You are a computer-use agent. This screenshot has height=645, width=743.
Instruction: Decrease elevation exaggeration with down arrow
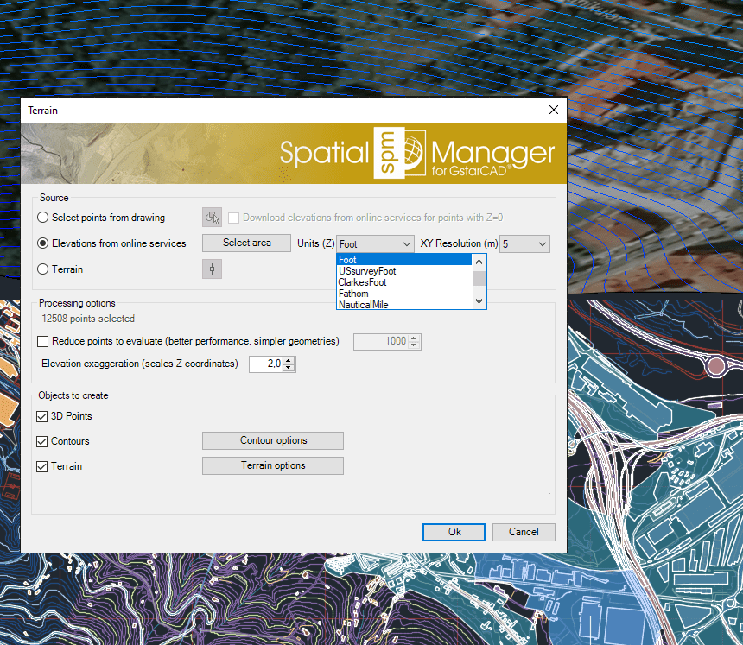coord(289,369)
